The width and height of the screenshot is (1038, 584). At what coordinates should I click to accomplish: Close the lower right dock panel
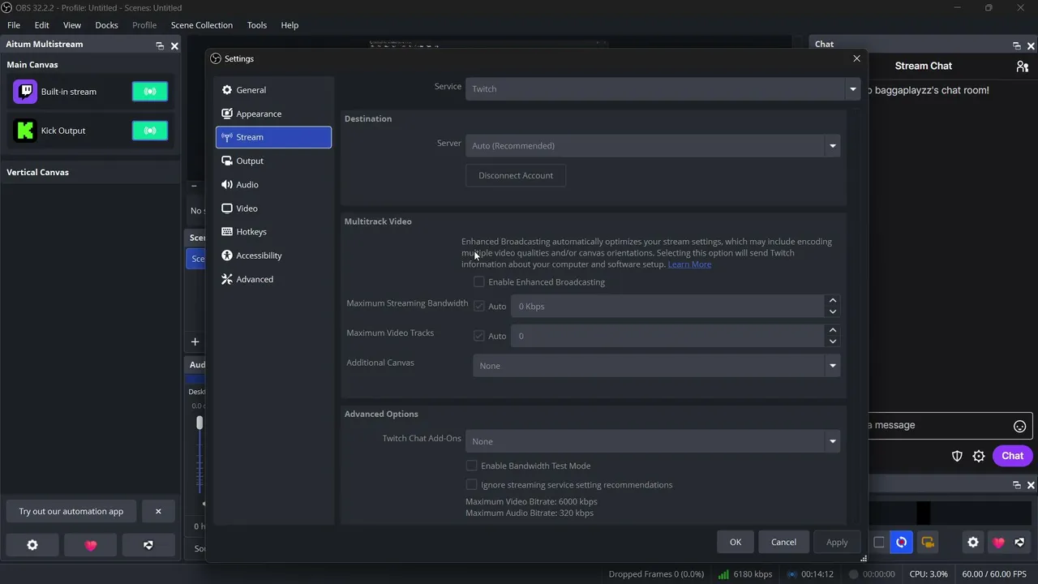click(x=1032, y=485)
